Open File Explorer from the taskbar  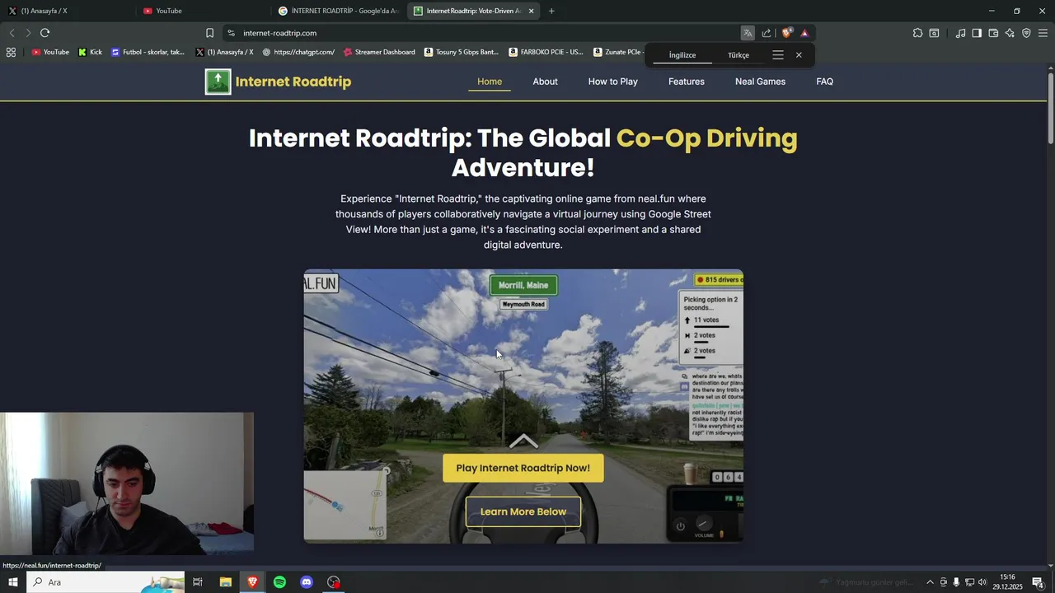click(225, 582)
